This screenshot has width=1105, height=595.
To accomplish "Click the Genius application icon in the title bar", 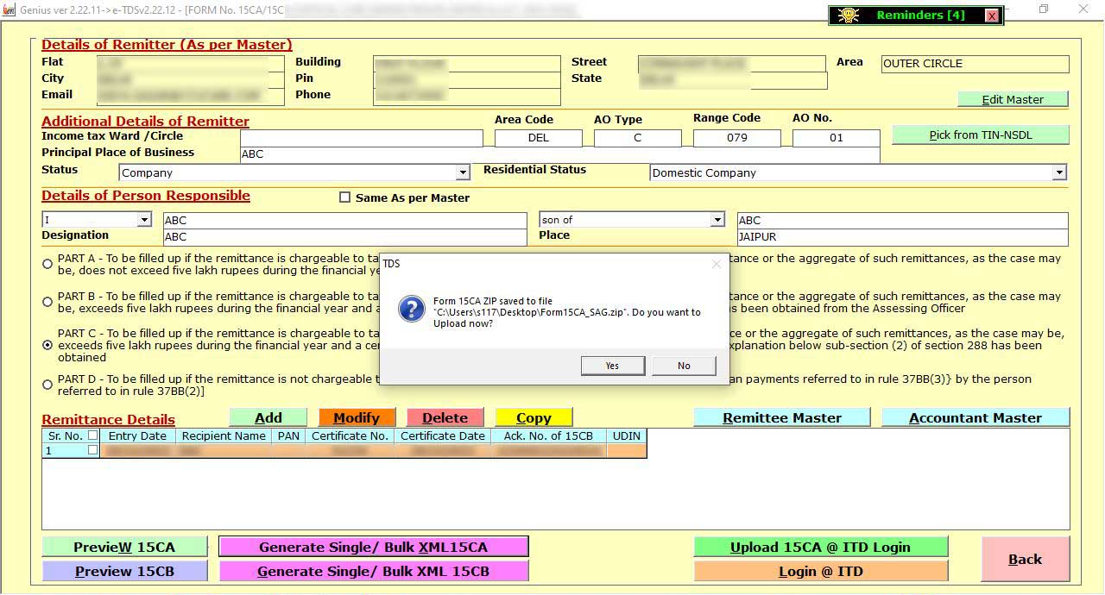I will point(9,9).
